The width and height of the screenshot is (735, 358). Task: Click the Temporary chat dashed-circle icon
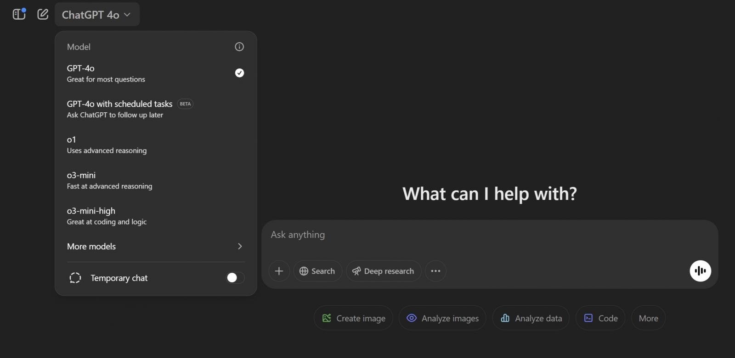point(75,278)
